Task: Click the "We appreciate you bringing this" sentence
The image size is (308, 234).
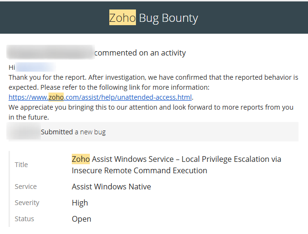Action: click(151, 107)
